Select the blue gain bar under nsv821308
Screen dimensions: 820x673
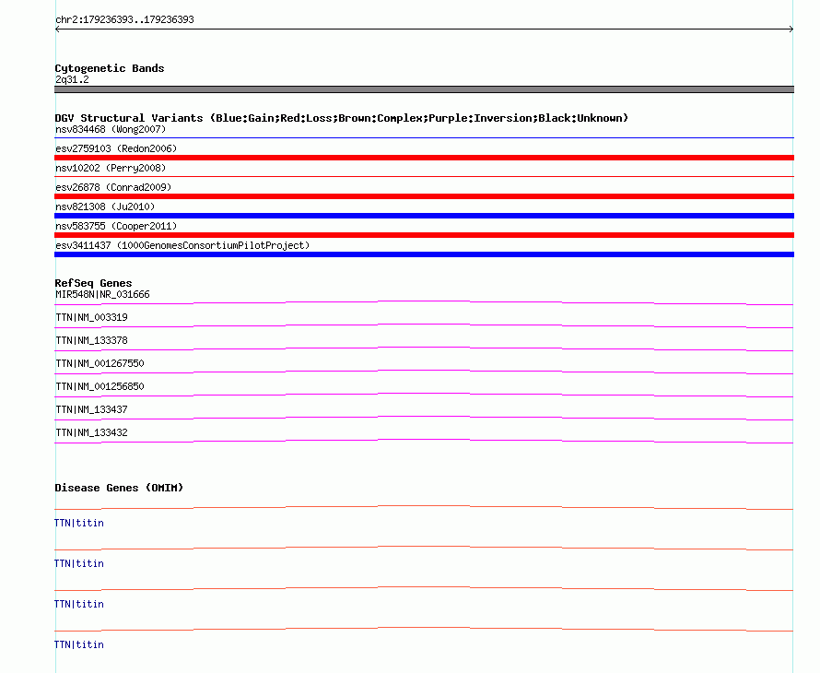coord(424,216)
